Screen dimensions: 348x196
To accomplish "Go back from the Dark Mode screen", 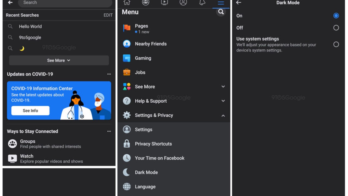I will pos(239,3).
